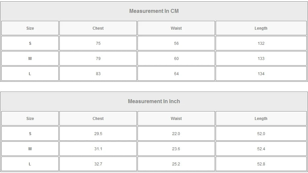
Task: Click the "Measurement In Inch" table title
Action: 154,101
